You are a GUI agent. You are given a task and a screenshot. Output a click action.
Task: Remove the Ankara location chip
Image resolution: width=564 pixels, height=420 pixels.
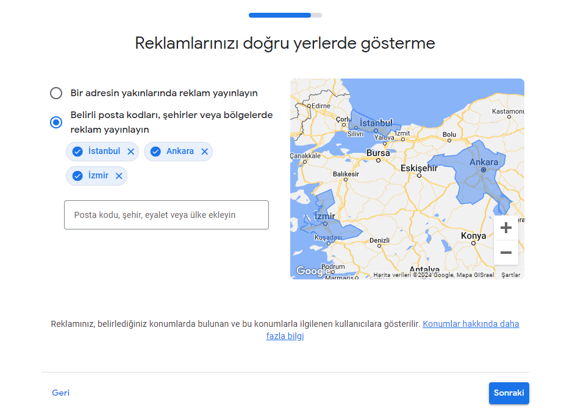204,152
